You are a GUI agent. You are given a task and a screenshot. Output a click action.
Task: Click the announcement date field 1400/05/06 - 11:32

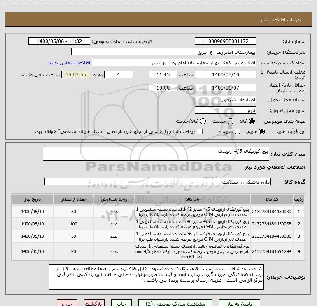59,41
